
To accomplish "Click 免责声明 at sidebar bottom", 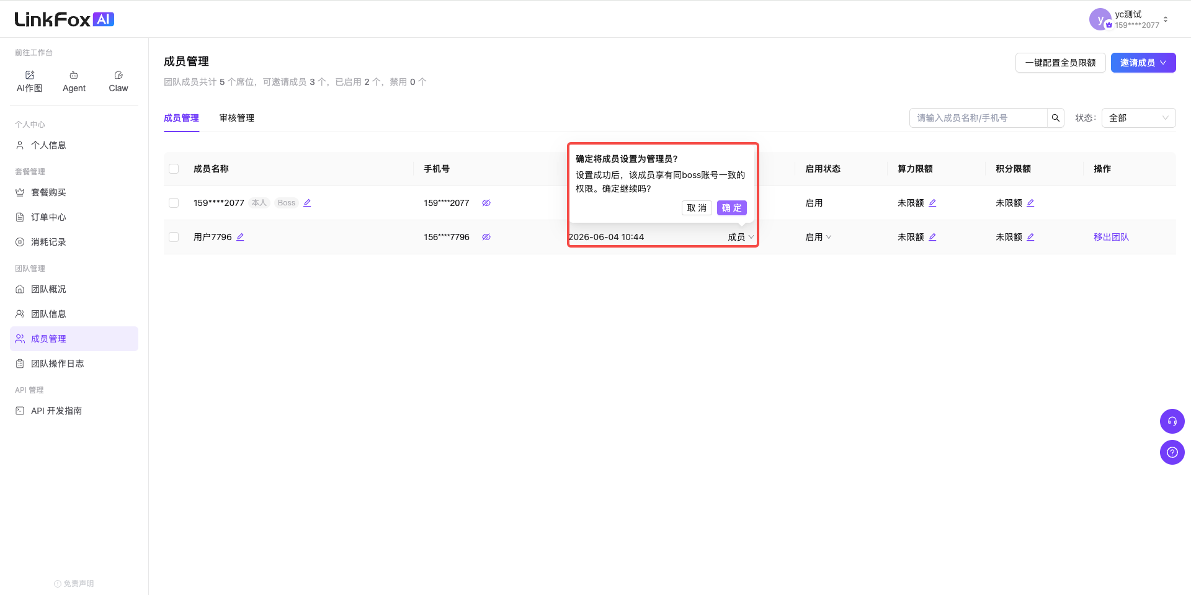I will point(74,584).
